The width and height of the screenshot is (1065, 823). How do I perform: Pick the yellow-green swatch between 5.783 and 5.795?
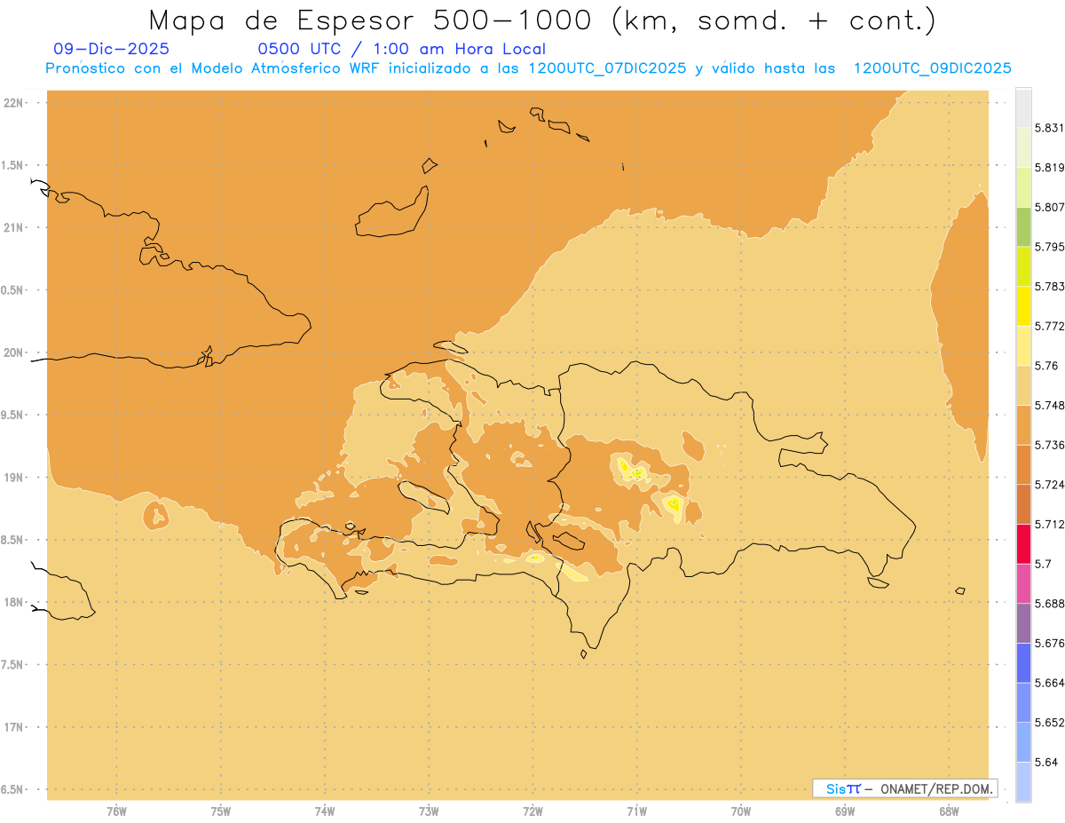point(1023,266)
